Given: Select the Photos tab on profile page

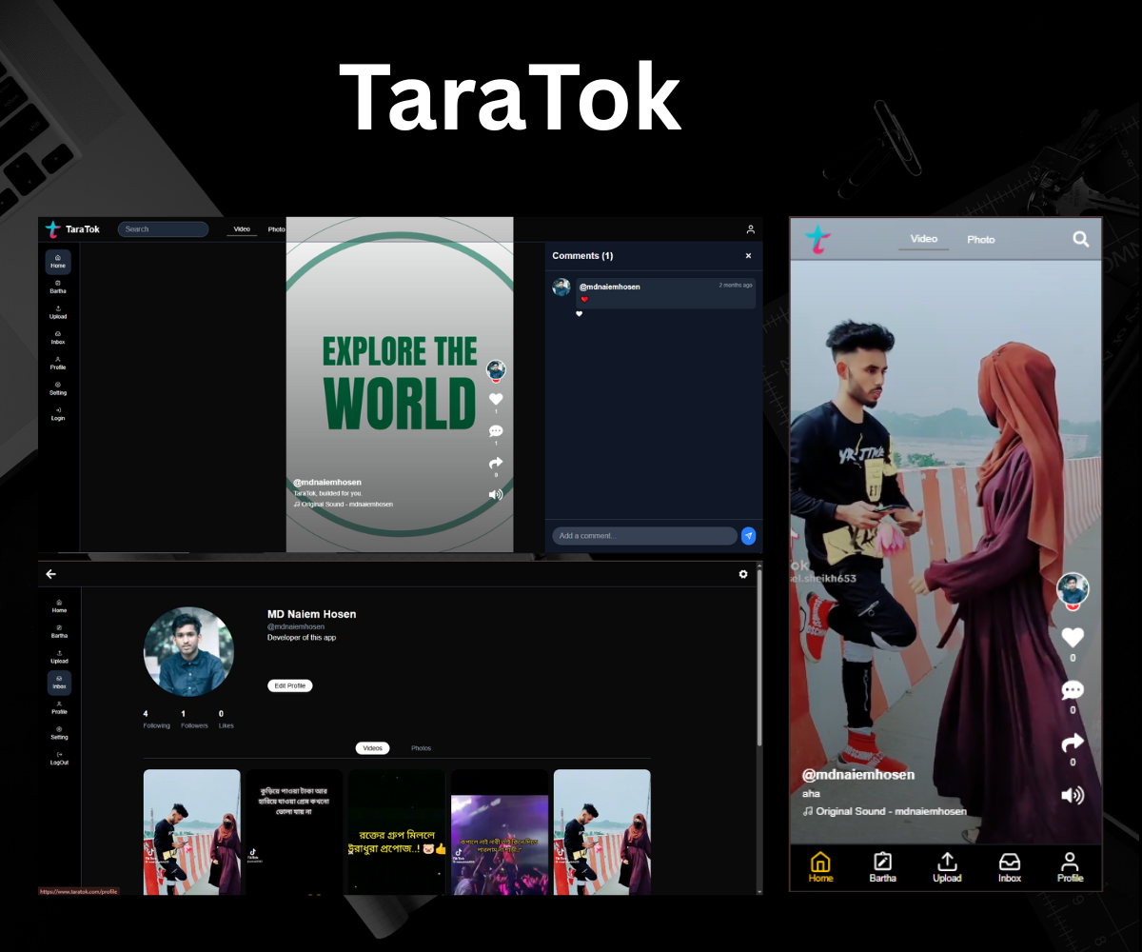Looking at the screenshot, I should tap(421, 748).
